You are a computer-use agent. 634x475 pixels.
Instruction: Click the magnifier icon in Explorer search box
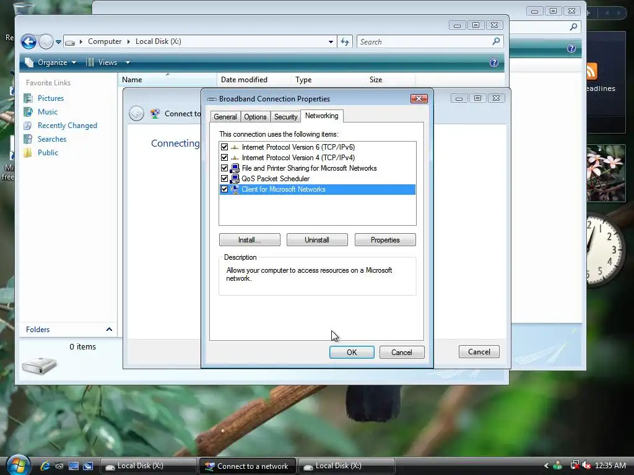click(496, 41)
